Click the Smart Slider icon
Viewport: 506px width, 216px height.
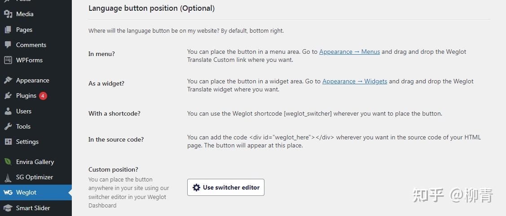pos(8,208)
